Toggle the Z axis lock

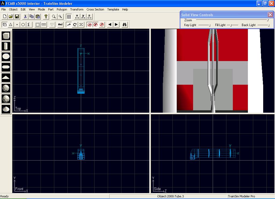[102, 24]
